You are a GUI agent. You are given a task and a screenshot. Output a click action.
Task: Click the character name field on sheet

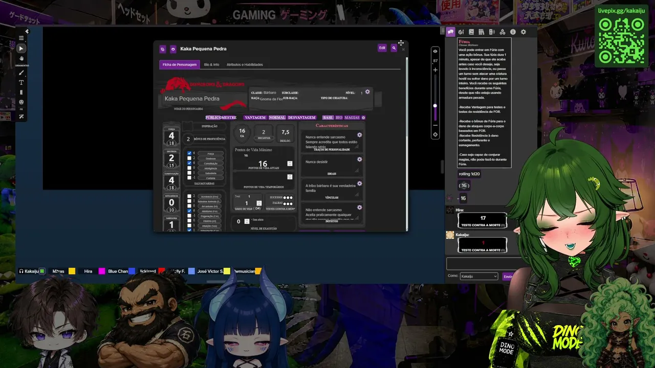[204, 99]
